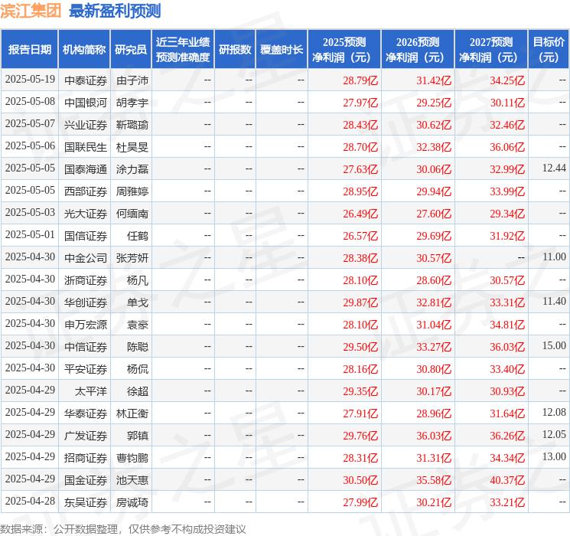Click researcher name 周雅婷
This screenshot has height=536, width=570.
point(132,191)
